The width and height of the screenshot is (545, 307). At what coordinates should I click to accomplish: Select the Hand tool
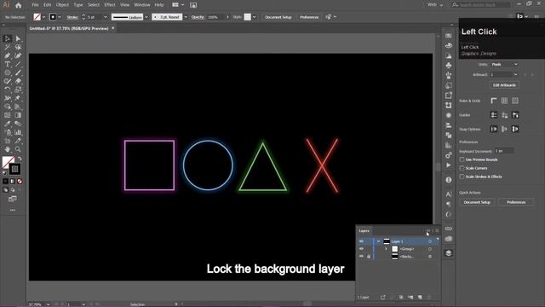8,149
